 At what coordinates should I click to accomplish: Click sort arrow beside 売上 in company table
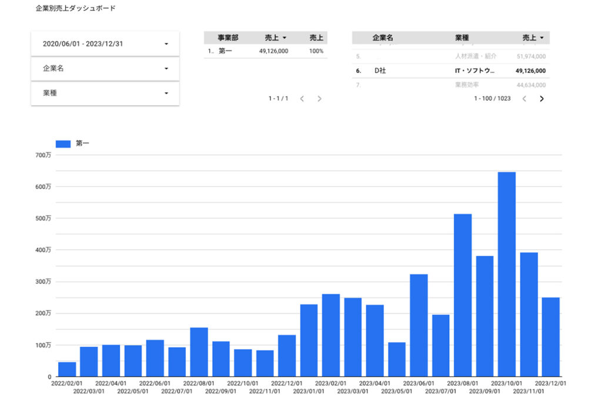point(541,38)
